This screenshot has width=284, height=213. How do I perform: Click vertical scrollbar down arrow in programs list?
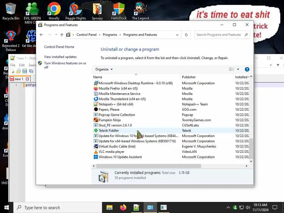[251, 161]
